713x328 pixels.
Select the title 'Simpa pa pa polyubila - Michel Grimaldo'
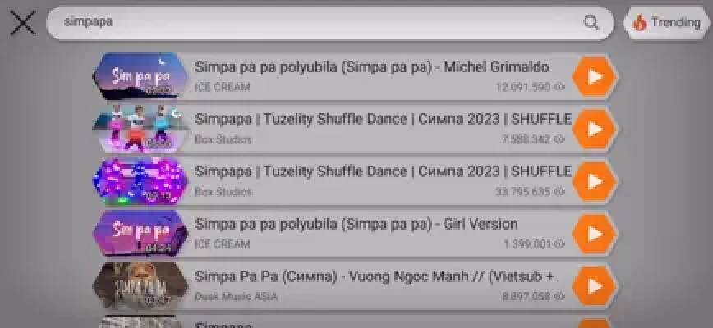371,67
